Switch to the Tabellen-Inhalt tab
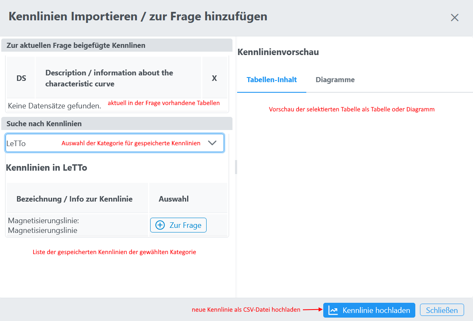 [271, 80]
